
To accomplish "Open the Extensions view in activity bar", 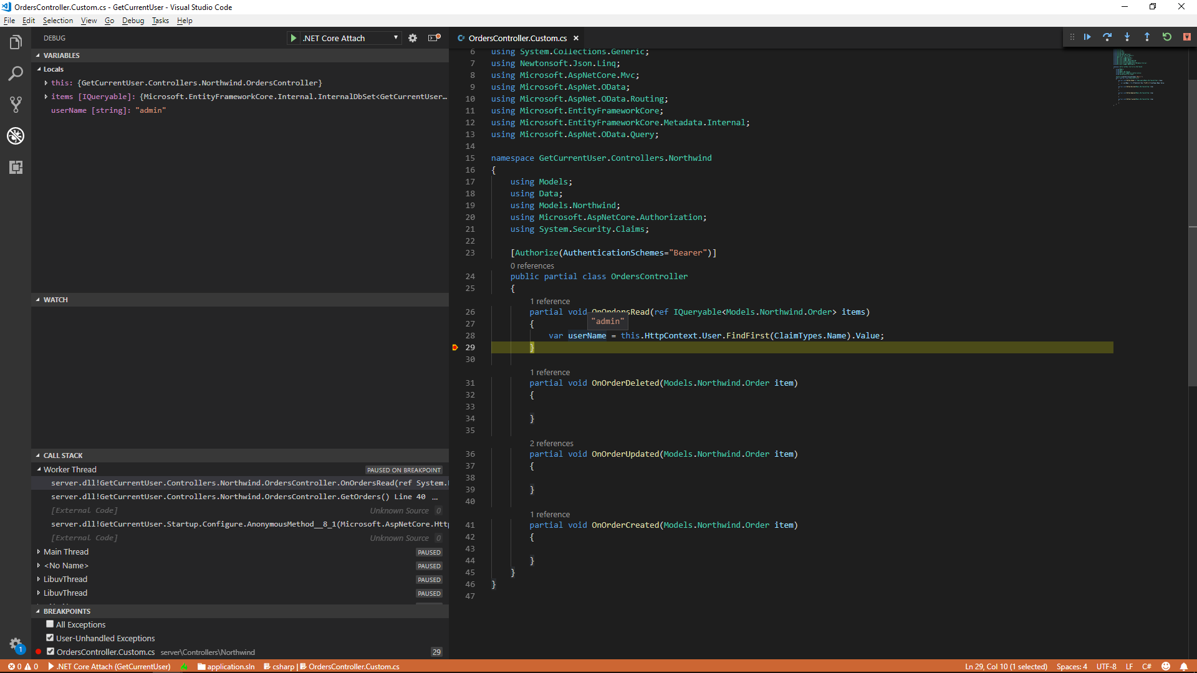I will coord(16,167).
